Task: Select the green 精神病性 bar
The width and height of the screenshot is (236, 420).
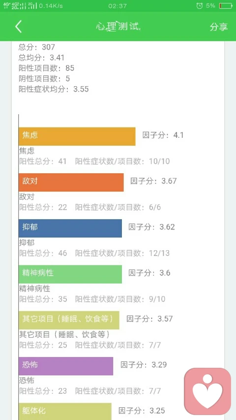Action: pos(70,274)
